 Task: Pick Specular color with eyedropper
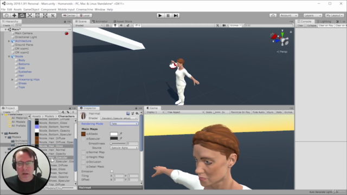coord(120,139)
